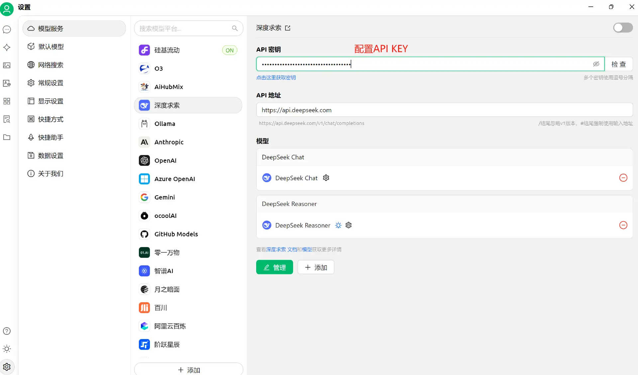
Task: Remove the DeepSeek Reasoner model
Action: (x=623, y=225)
